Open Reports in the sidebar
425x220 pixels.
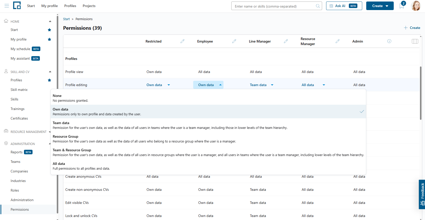(x=17, y=152)
